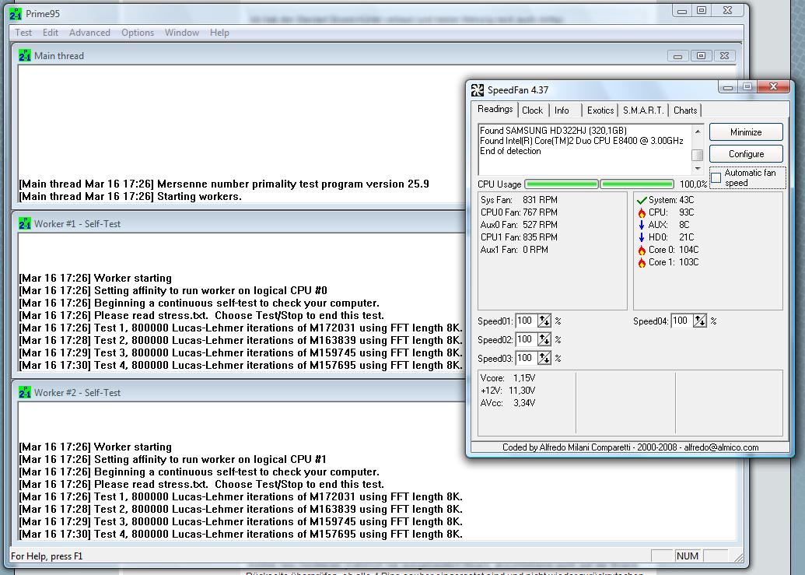Click 'For Help, press F1' status text

(47, 556)
